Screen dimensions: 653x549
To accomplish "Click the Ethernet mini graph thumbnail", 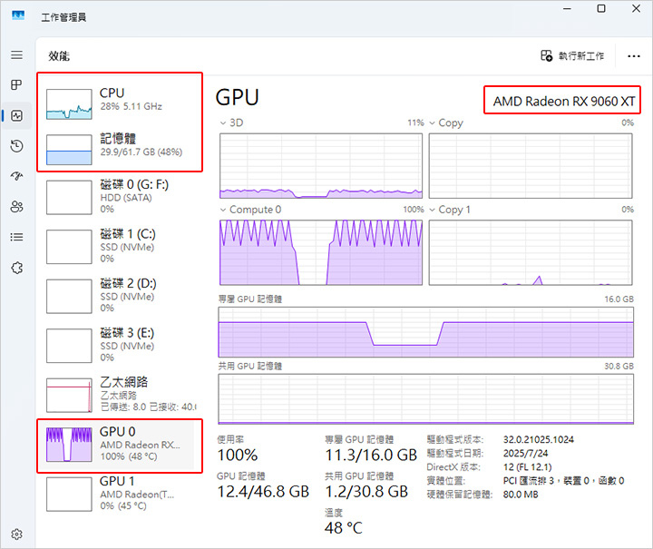I will 69,395.
